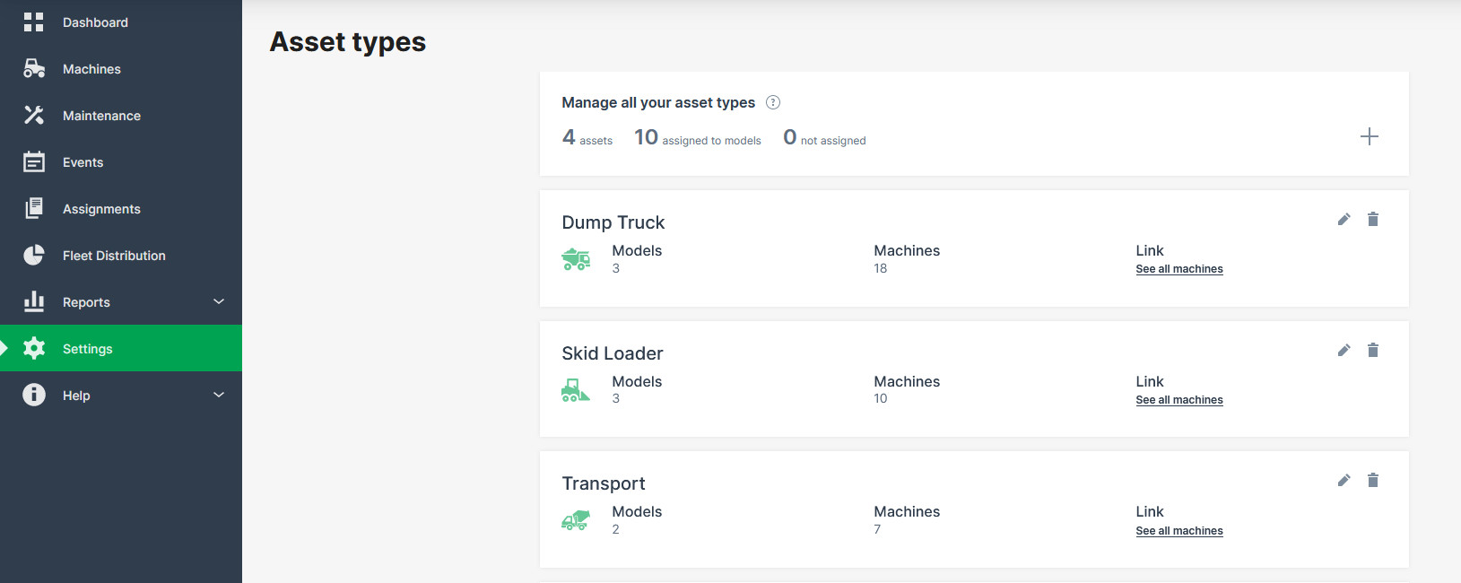Expand the Reports menu chevron

point(219,302)
